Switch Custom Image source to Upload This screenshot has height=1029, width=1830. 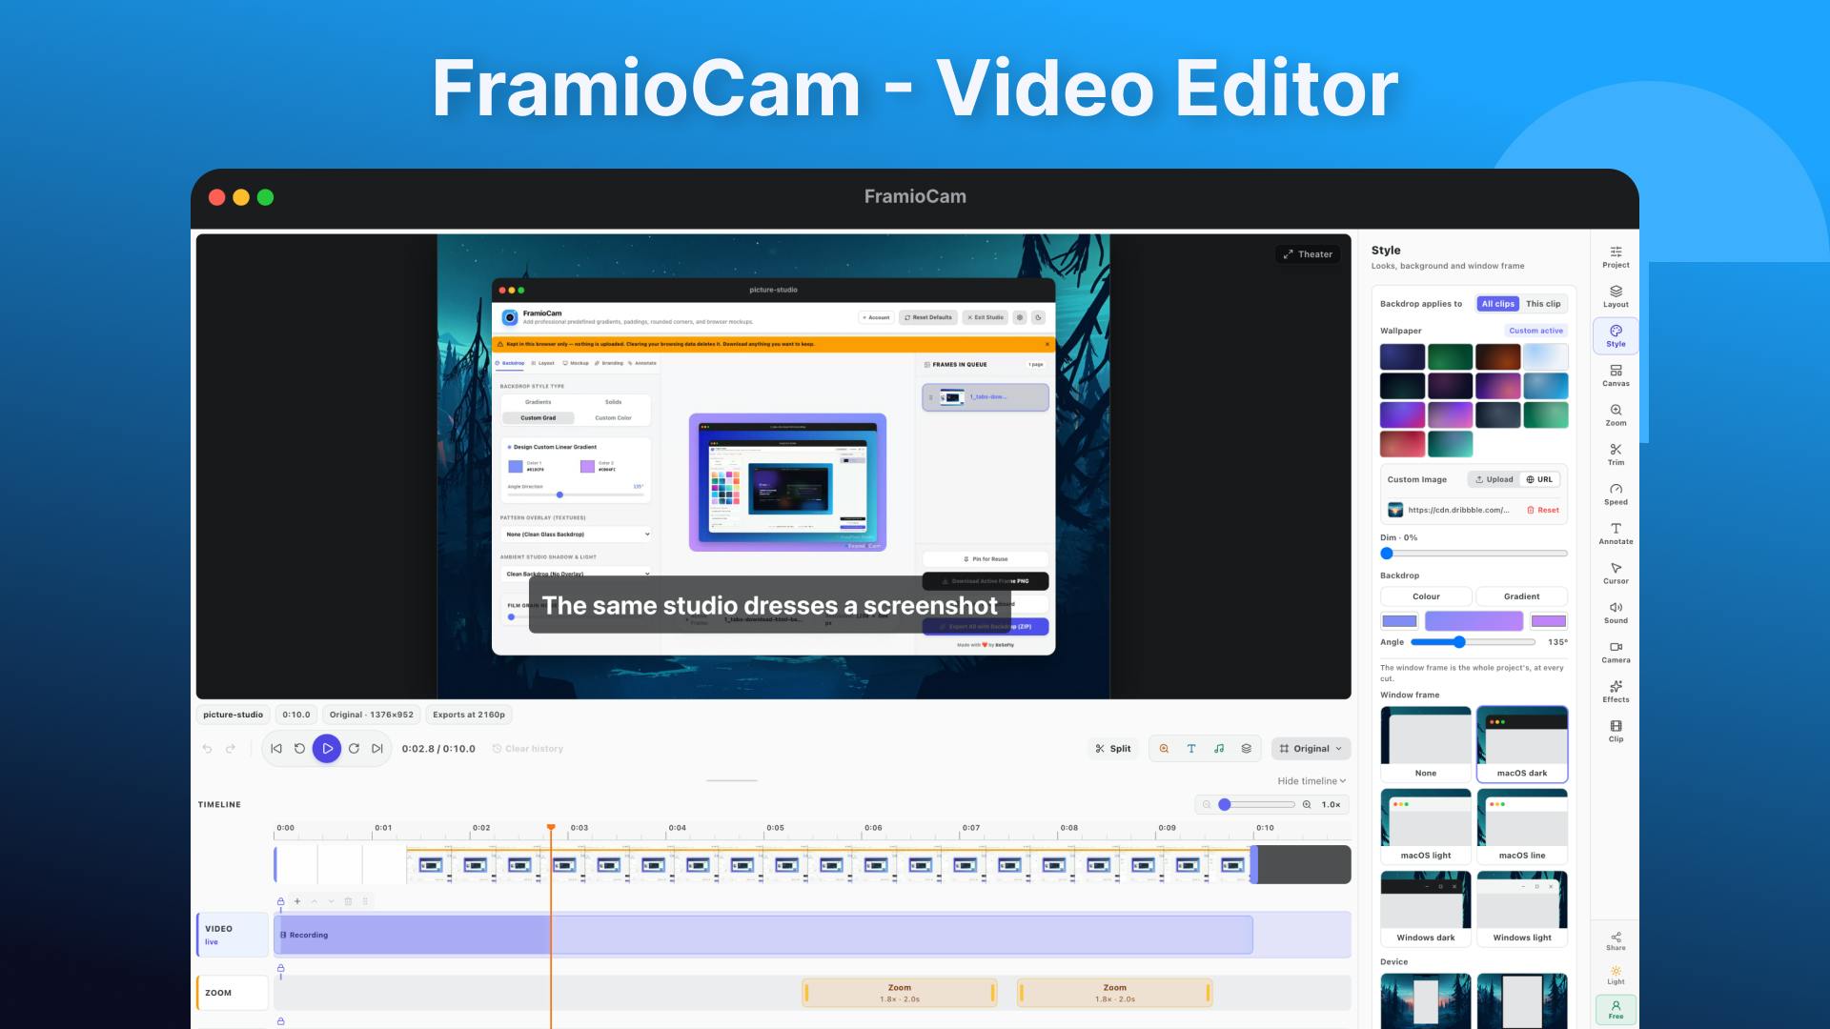[1494, 480]
